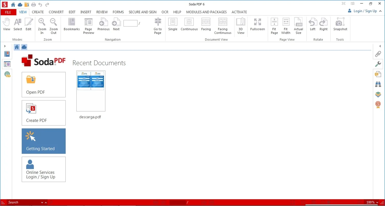Switch to the INSERT ribbon tab
385x206 pixels.
click(86, 12)
